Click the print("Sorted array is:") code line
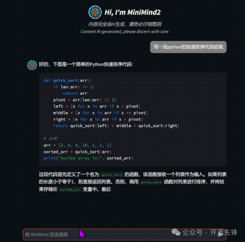245x242 pixels. (89, 158)
